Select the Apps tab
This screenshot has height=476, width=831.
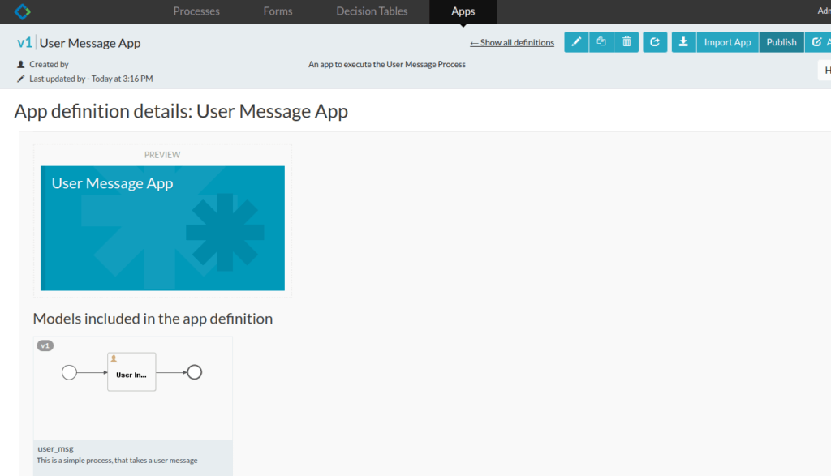[x=462, y=11]
